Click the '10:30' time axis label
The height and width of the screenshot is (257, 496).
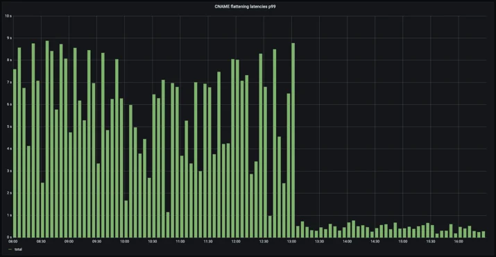(x=152, y=242)
